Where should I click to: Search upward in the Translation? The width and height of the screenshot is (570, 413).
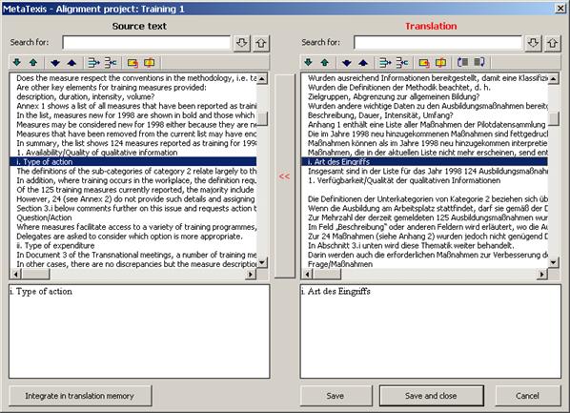[553, 43]
